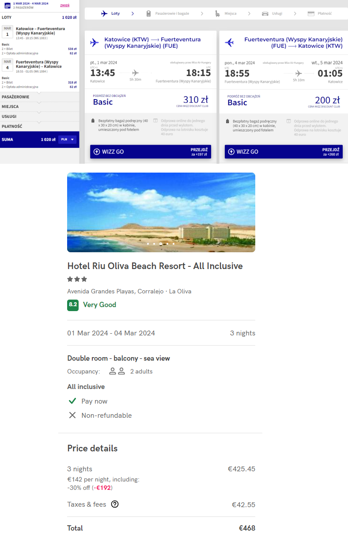The image size is (348, 539).
Task: Click sidebar route Fuerteventura (Wyspy Kanaryjskie) – Katowice
Action: click(x=39, y=64)
